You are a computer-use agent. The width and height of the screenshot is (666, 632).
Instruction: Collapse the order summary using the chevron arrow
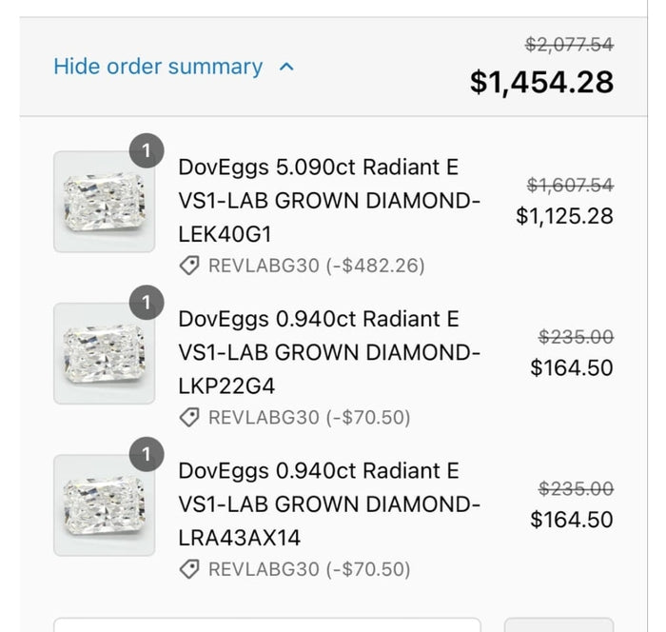[287, 68]
